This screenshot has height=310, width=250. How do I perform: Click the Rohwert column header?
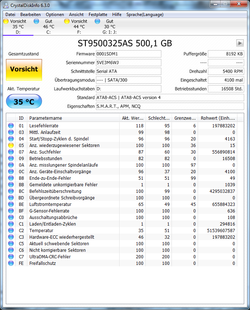coord(218,118)
